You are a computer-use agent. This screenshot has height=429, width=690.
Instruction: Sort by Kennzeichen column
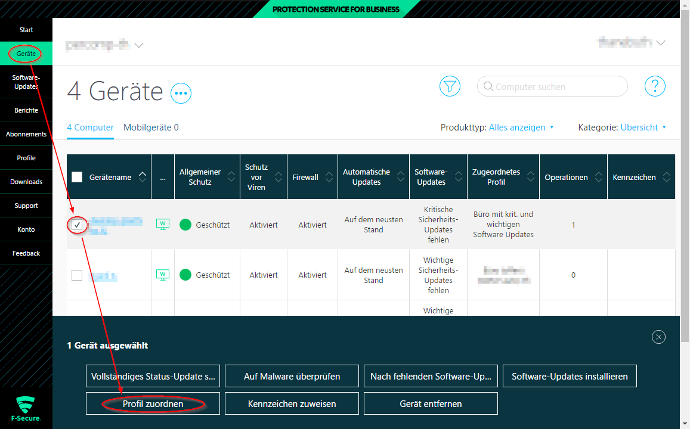(x=667, y=177)
